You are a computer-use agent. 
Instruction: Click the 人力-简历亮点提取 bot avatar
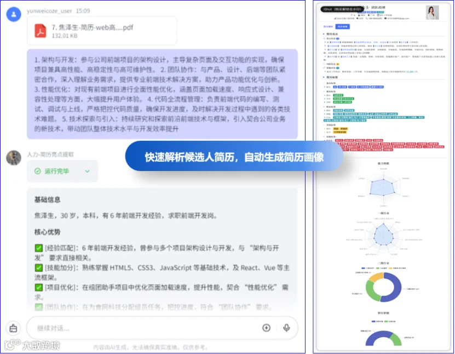(x=14, y=158)
